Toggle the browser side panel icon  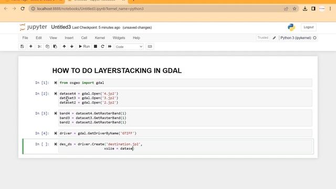[x=313, y=9]
